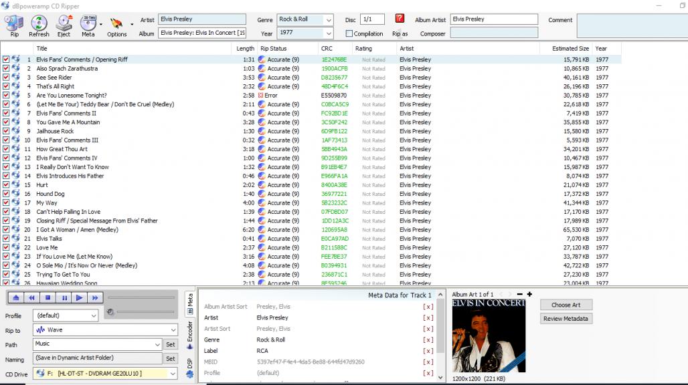Click the Review Metadata button
This screenshot has width=688, height=385.
coord(566,318)
